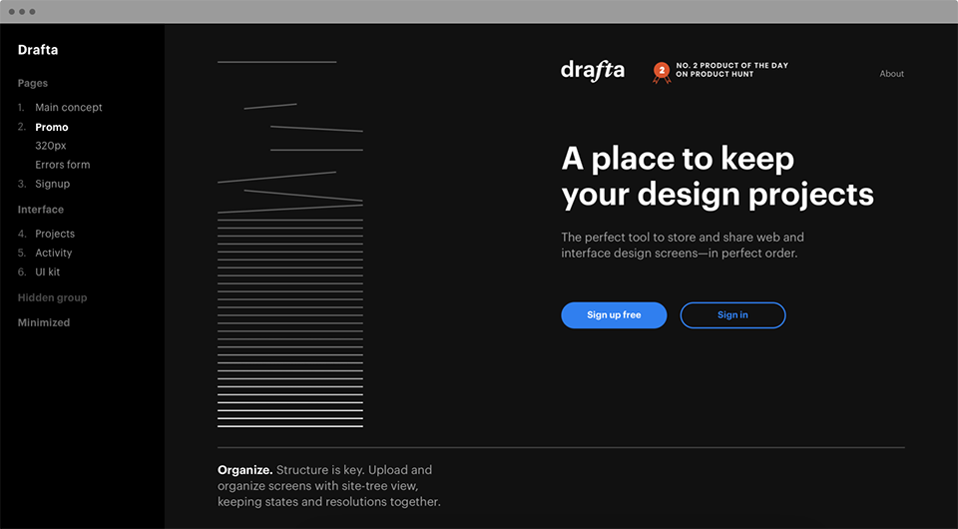This screenshot has width=958, height=529.
Task: Click the Sign up free button
Action: [614, 315]
